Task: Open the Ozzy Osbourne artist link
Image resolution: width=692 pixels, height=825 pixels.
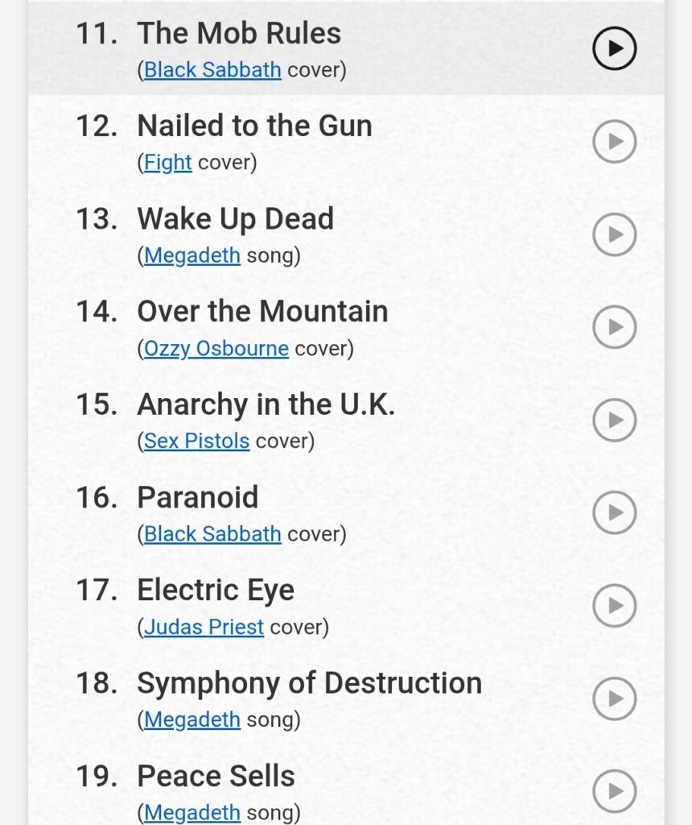Action: (216, 348)
